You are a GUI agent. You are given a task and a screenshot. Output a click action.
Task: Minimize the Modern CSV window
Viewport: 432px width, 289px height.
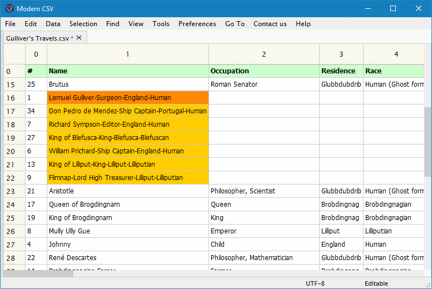tap(368, 8)
